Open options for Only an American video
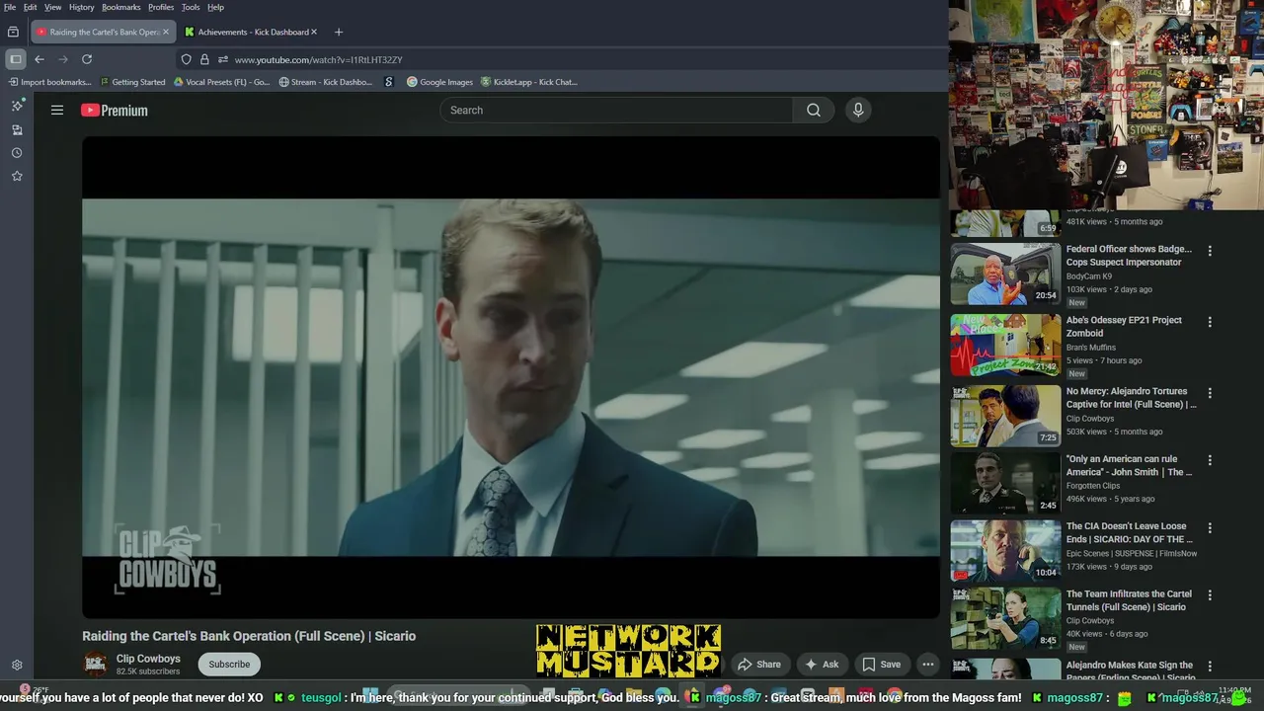 pos(1210,460)
